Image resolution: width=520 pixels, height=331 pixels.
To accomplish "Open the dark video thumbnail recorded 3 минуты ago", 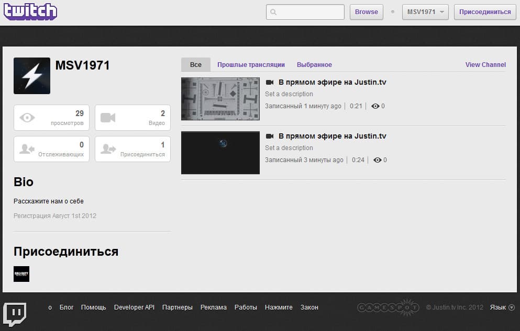I will point(220,153).
